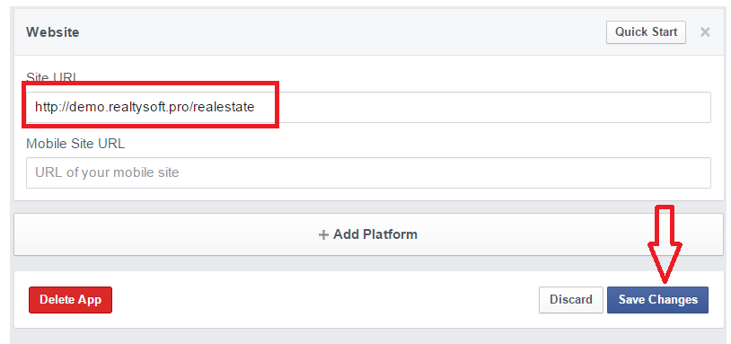
Task: Click the 'URL of your mobile site' placeholder
Action: [107, 173]
